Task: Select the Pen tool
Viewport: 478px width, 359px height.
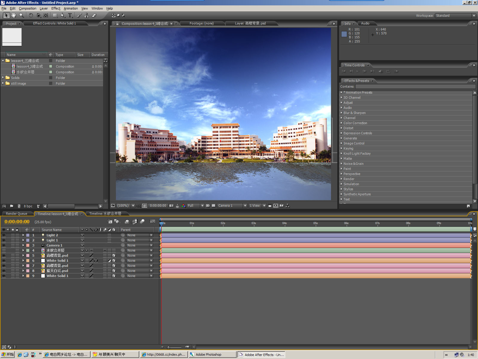Action: click(62, 15)
